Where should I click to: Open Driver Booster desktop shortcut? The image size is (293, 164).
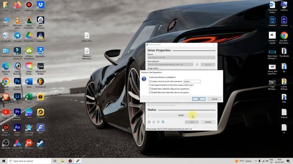click(x=6, y=129)
